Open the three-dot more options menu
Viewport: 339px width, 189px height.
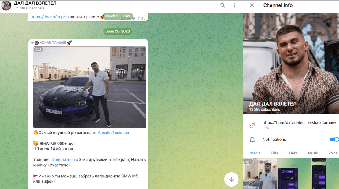[x=234, y=5]
